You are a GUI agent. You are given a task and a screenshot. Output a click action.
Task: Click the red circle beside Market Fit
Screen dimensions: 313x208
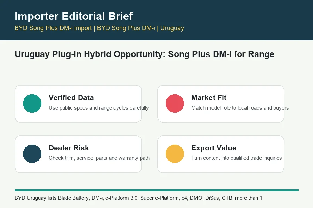(175, 104)
